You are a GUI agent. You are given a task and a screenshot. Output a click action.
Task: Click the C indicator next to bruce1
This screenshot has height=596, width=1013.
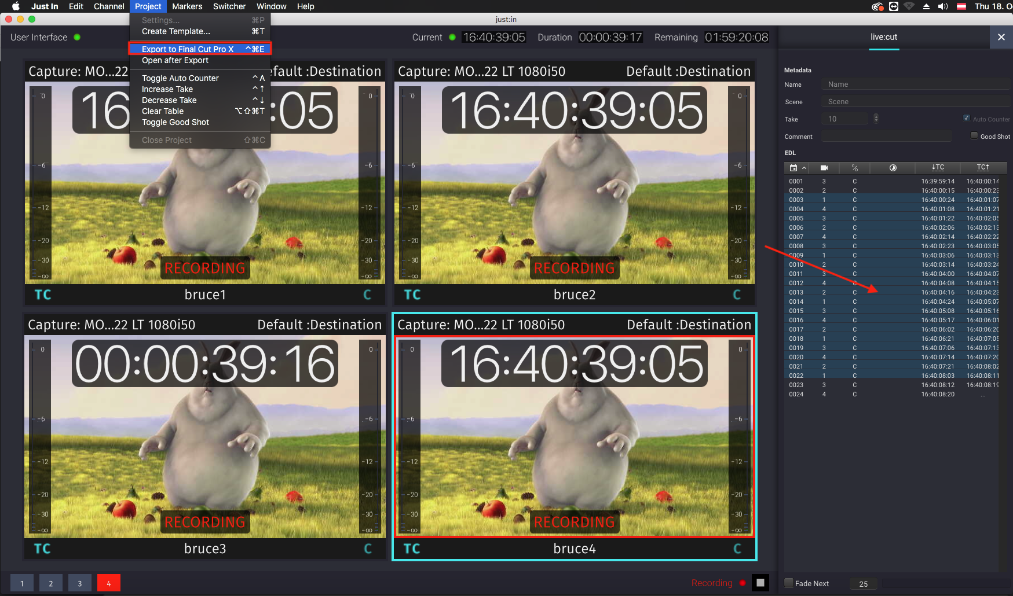pyautogui.click(x=367, y=295)
